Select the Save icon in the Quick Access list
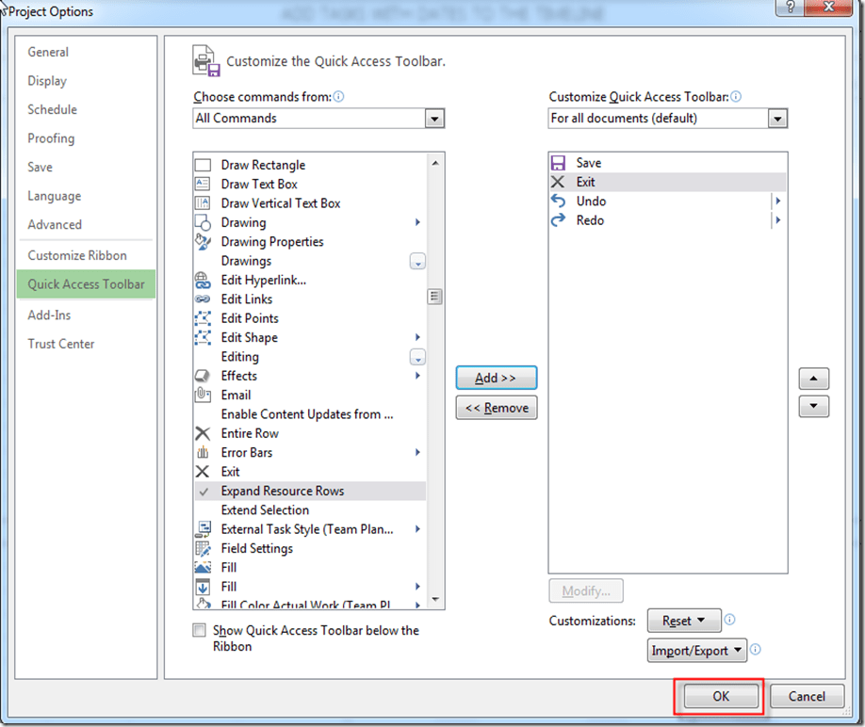The image size is (865, 727). click(x=559, y=162)
